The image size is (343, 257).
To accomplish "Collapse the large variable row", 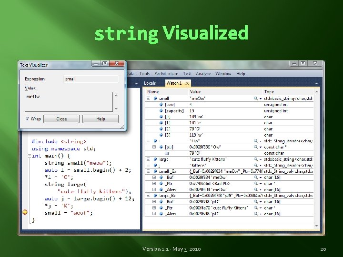I will click(x=148, y=159).
